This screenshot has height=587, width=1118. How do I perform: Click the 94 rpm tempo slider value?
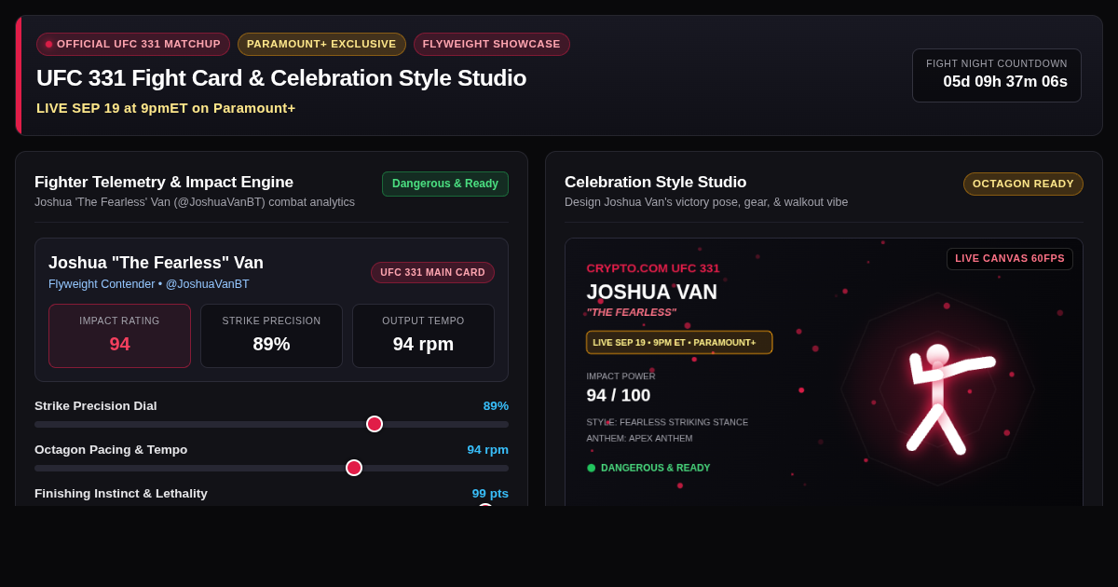(488, 450)
